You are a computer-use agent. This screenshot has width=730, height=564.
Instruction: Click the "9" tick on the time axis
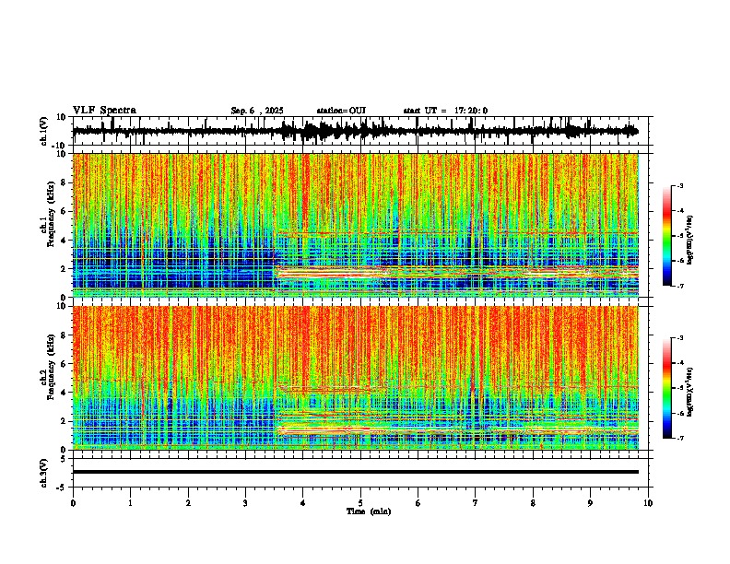[590, 503]
